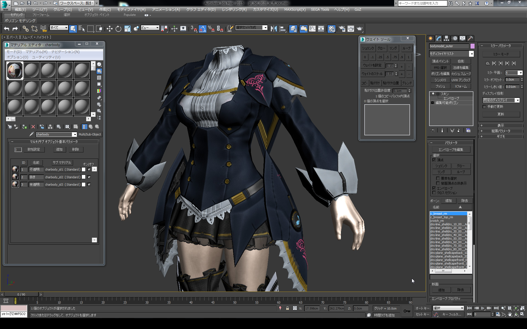Choose the Select and Scale tool
Image resolution: width=527 pixels, height=329 pixels.
pos(127,29)
